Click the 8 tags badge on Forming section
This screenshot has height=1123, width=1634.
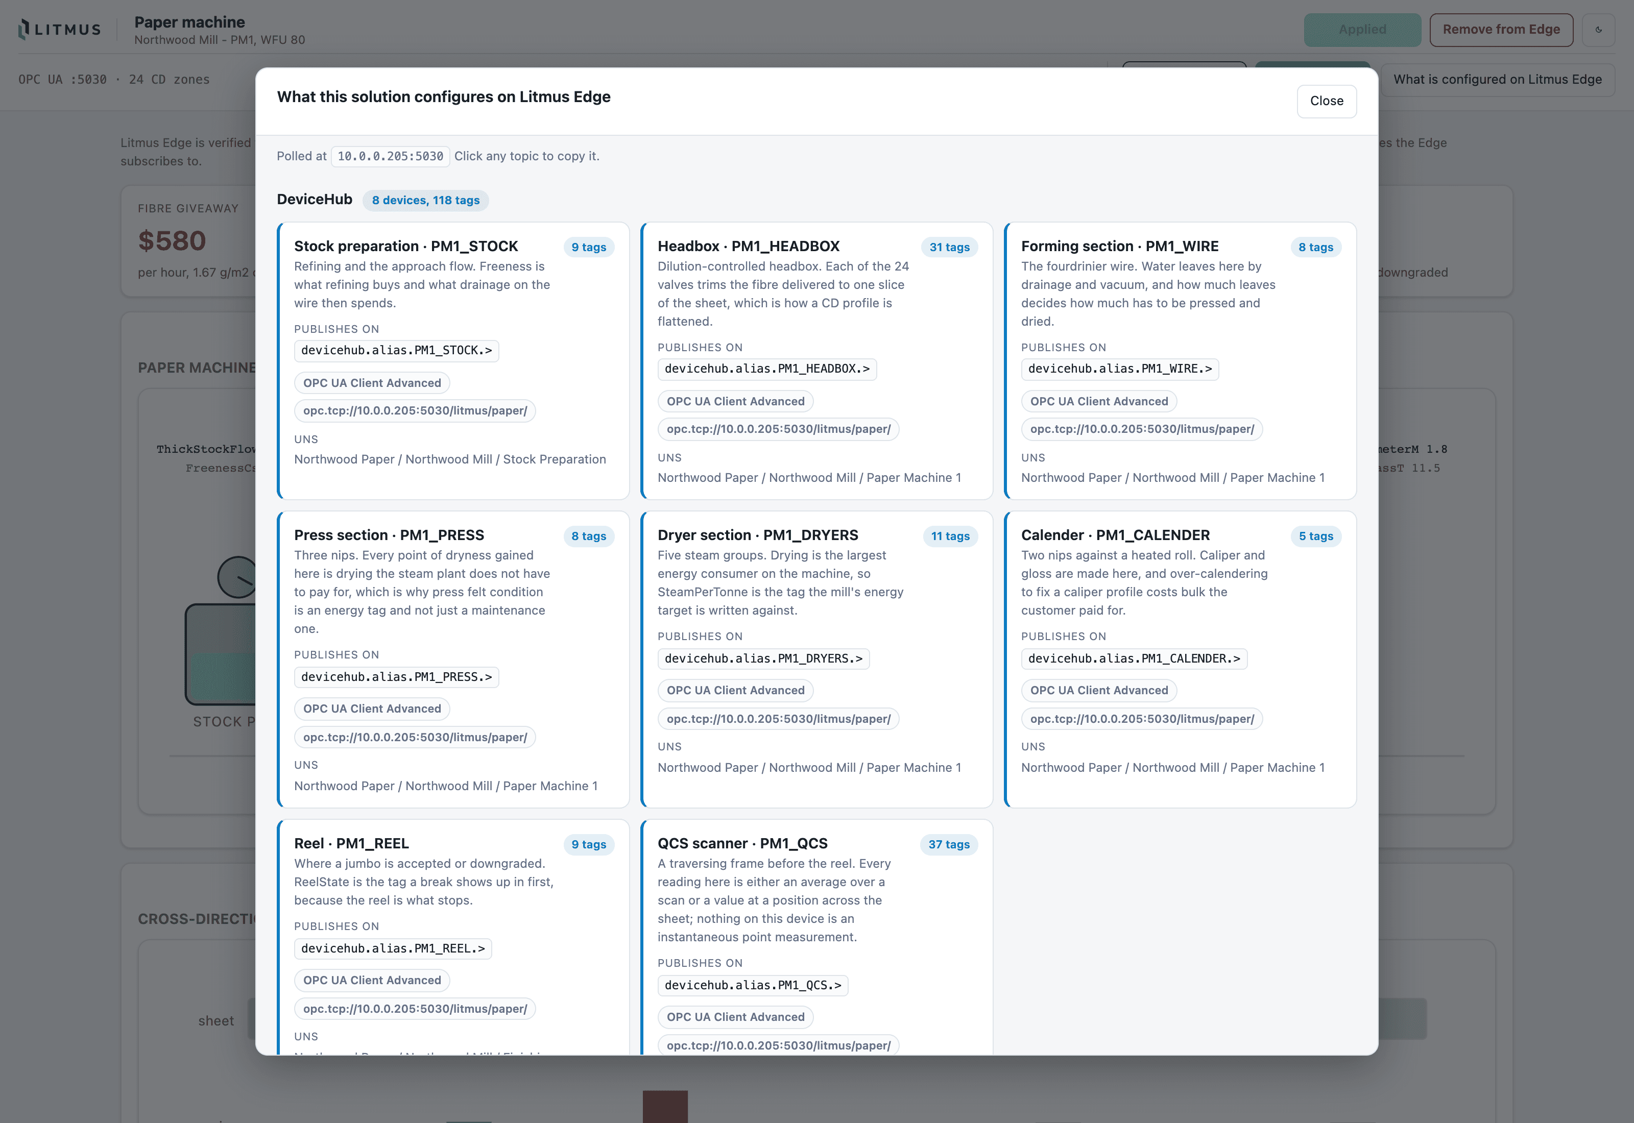pos(1316,247)
